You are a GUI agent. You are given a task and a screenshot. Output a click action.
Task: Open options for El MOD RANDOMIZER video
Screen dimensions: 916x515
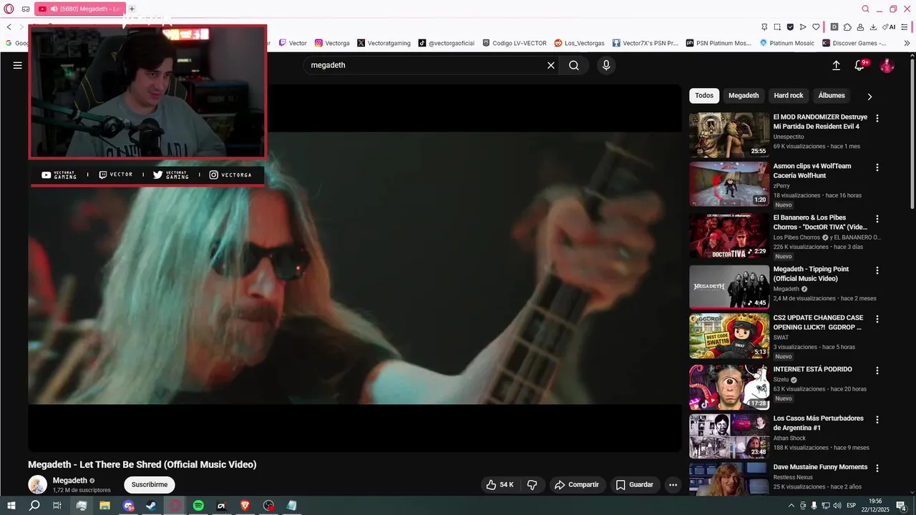pos(877,118)
